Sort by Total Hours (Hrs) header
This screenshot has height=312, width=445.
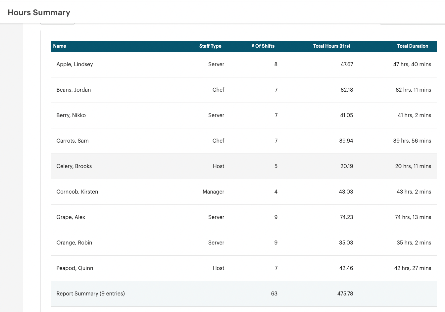pos(332,46)
